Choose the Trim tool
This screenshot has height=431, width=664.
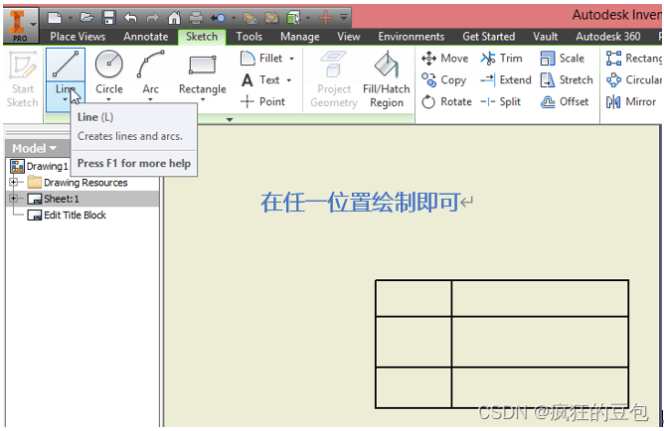click(x=501, y=59)
